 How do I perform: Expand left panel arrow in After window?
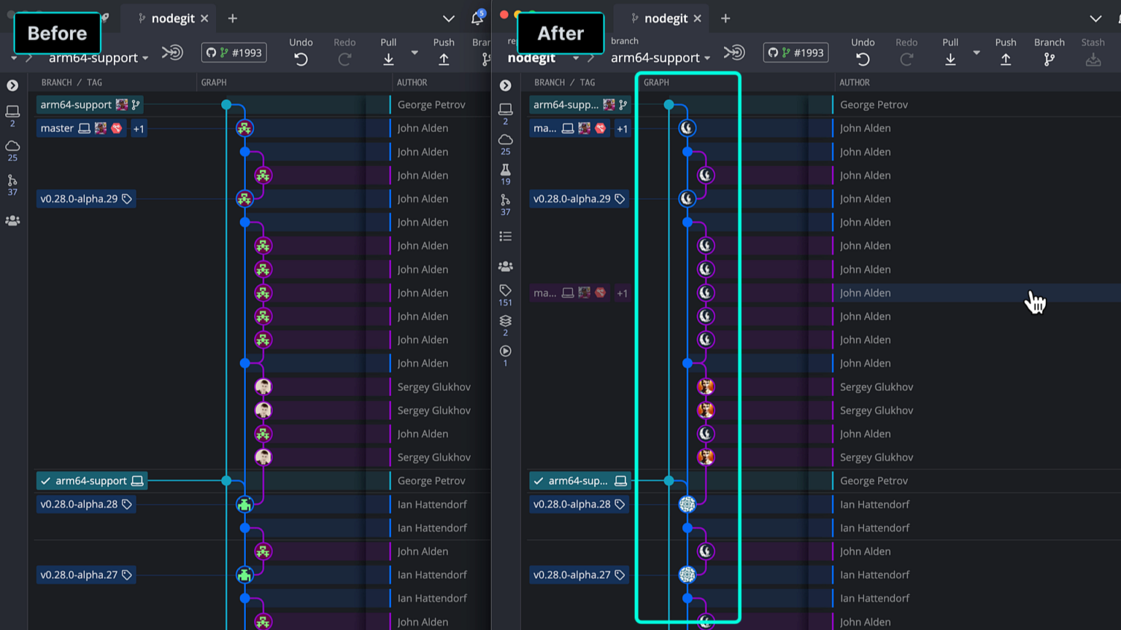(x=505, y=85)
